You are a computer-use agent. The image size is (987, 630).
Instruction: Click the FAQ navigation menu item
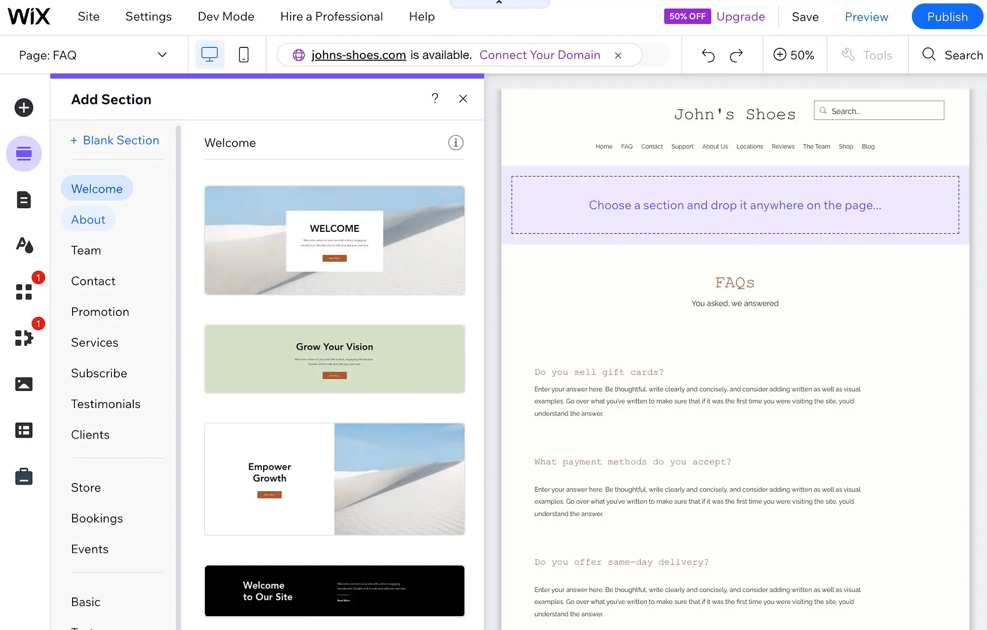tap(626, 146)
